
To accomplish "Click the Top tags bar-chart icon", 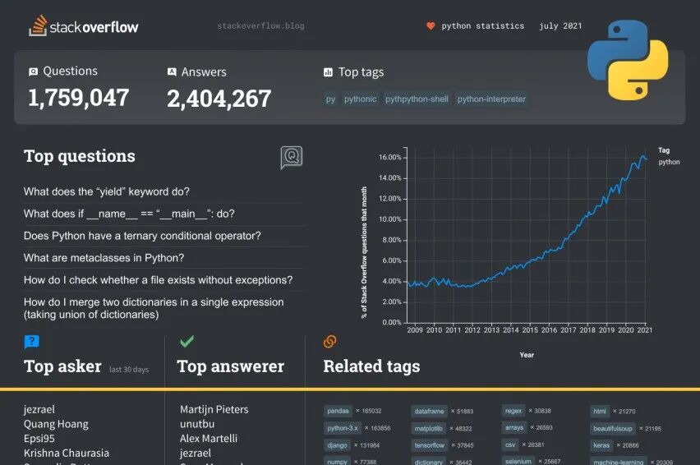I will [x=328, y=72].
